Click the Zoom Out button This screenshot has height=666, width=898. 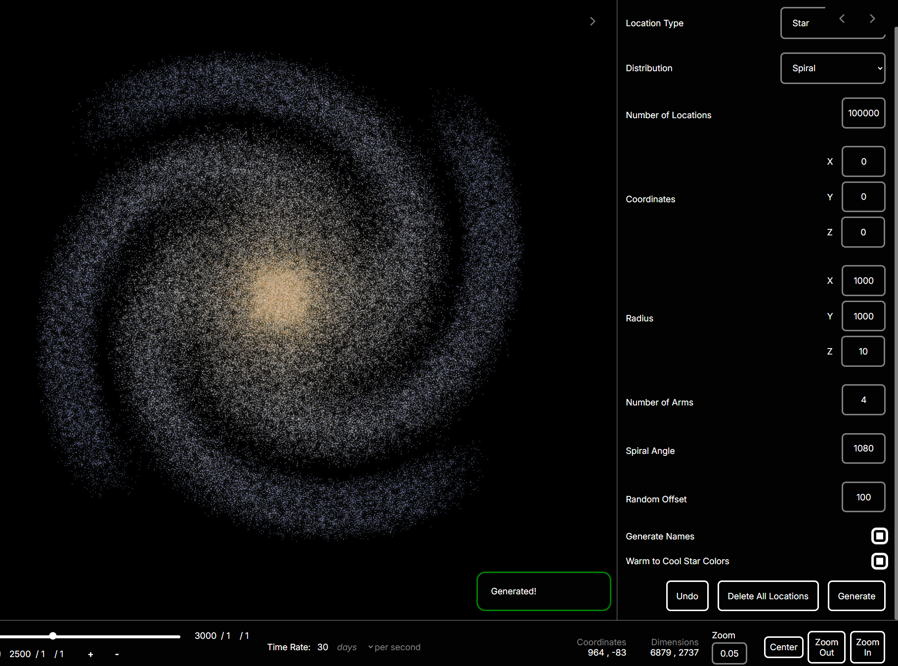click(826, 647)
